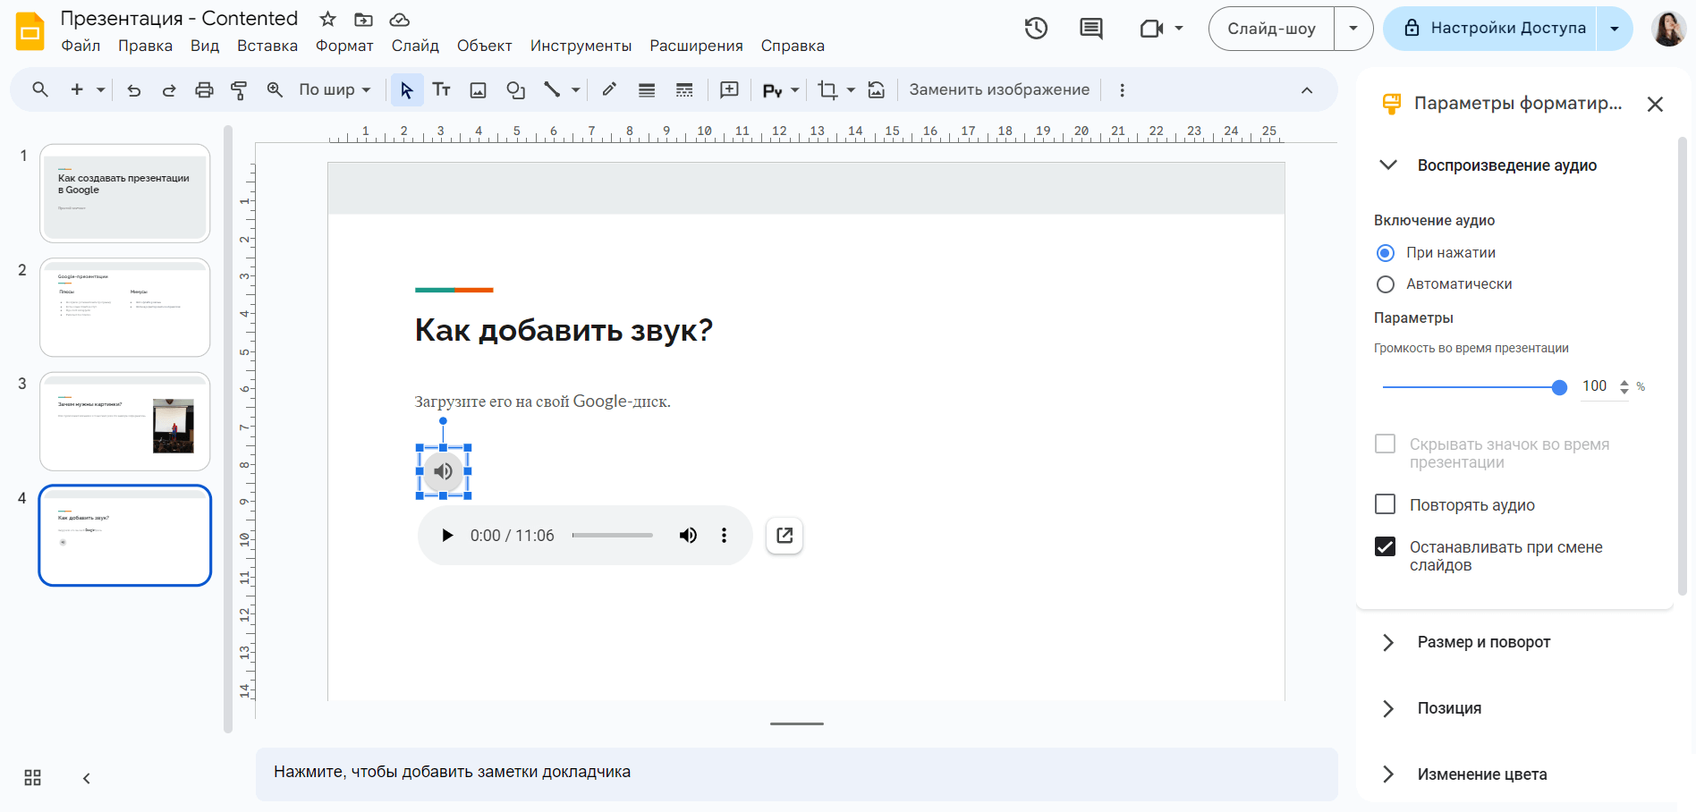Click the volume percentage field showing 100
Viewport: 1696px width, 812px height.
point(1595,386)
